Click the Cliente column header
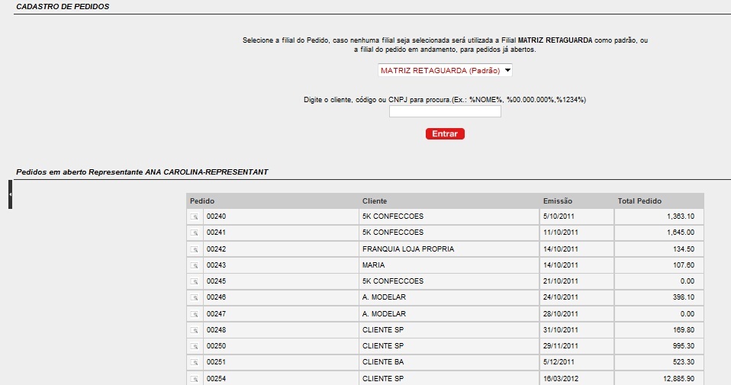The image size is (731, 385). [375, 201]
